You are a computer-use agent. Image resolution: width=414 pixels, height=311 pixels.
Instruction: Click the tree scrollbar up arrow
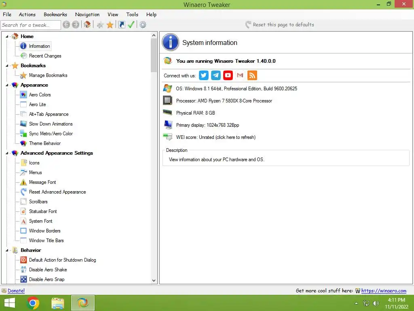pyautogui.click(x=154, y=36)
